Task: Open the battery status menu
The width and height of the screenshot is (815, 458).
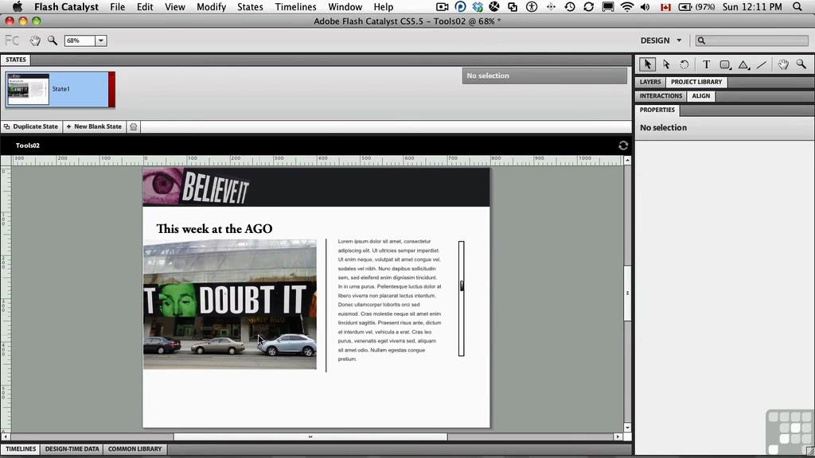Action: 696,6
